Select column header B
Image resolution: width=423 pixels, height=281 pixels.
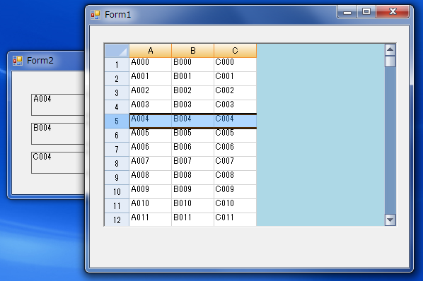pyautogui.click(x=192, y=51)
